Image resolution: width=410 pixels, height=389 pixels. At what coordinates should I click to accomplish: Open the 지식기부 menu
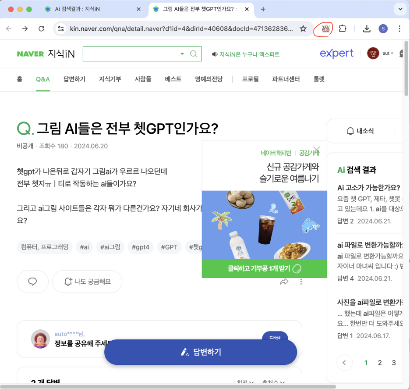[110, 79]
